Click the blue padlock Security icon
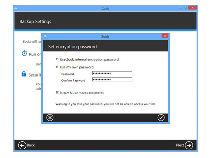This screenshot has width=211, height=158. tap(24, 74)
